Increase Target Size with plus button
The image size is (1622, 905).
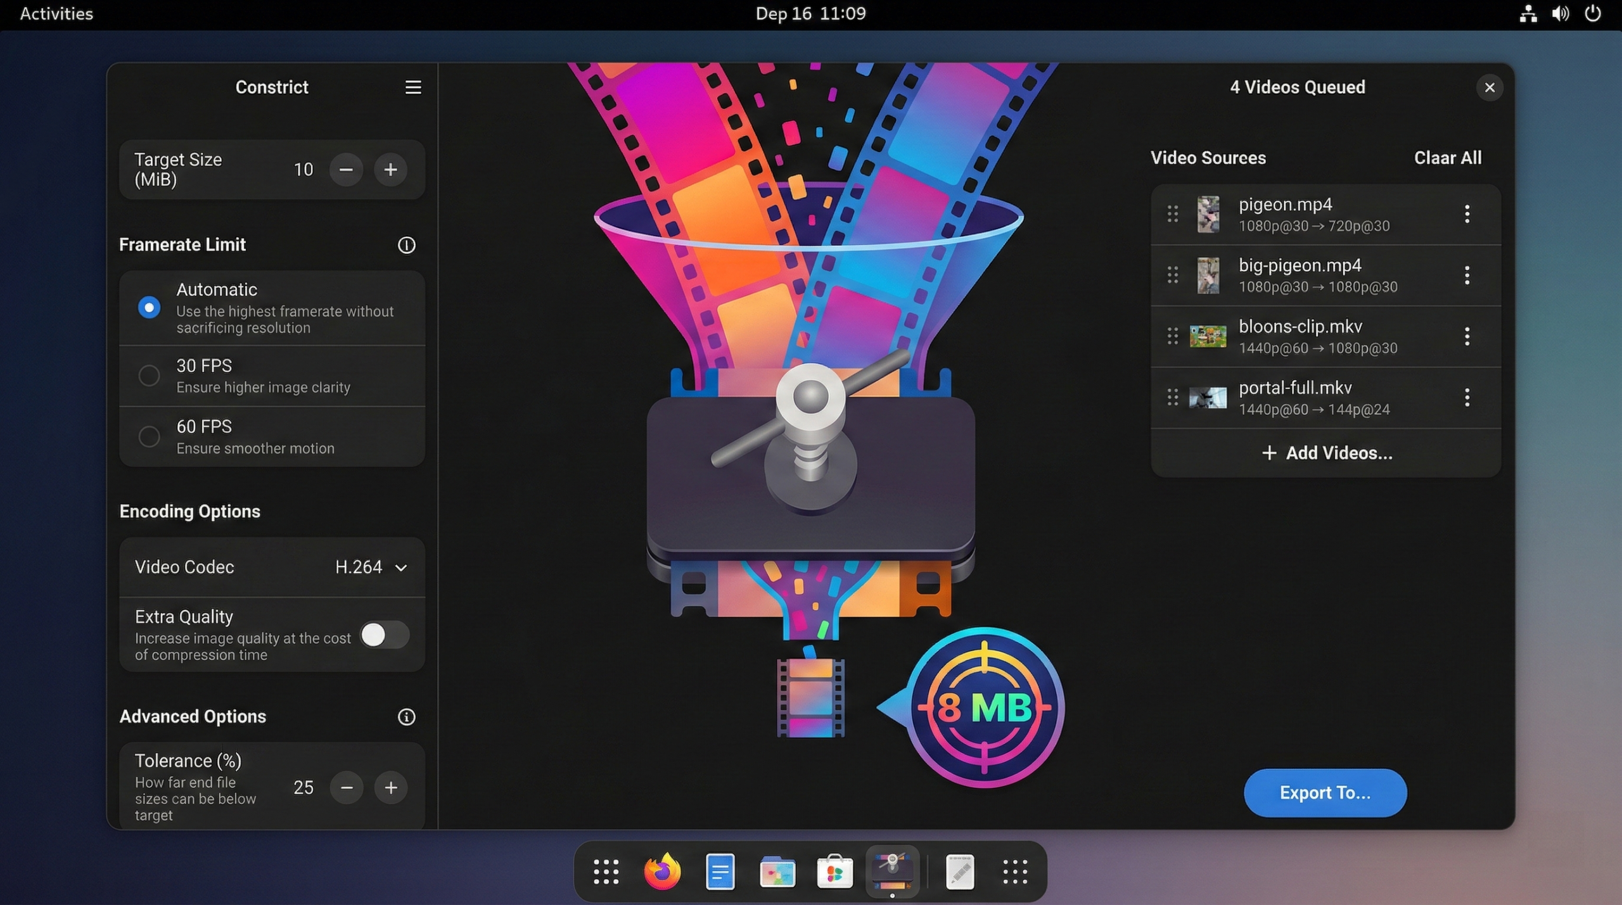point(390,170)
